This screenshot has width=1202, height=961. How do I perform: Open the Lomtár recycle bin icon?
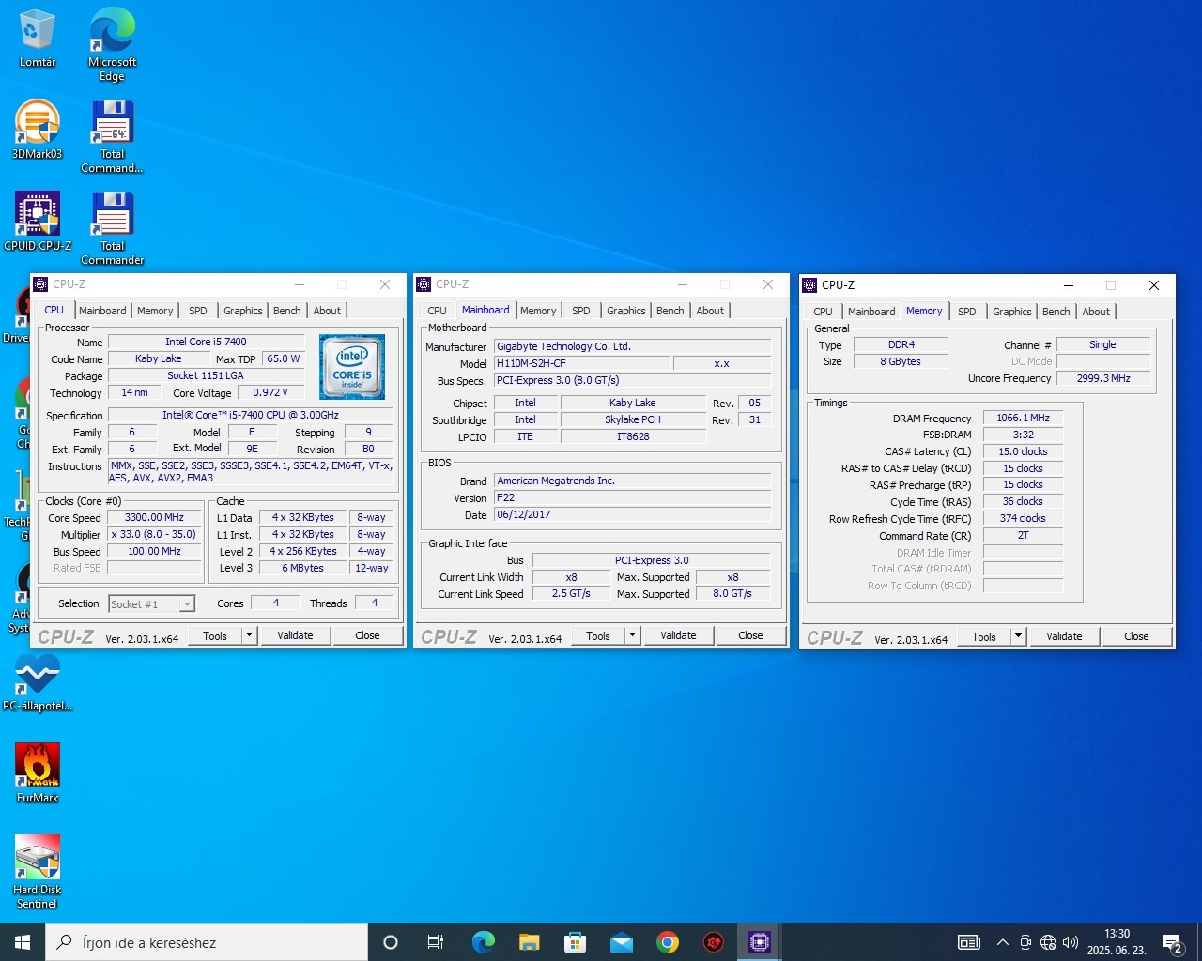(38, 38)
